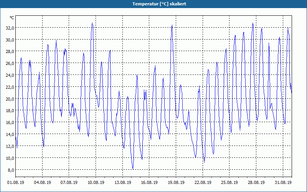
Task: Click the 32,0 y-axis label
Action: (10, 28)
